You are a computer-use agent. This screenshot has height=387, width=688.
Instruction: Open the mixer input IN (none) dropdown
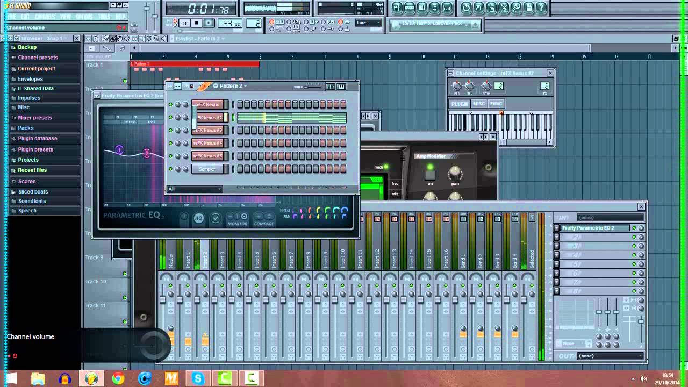(x=610, y=218)
